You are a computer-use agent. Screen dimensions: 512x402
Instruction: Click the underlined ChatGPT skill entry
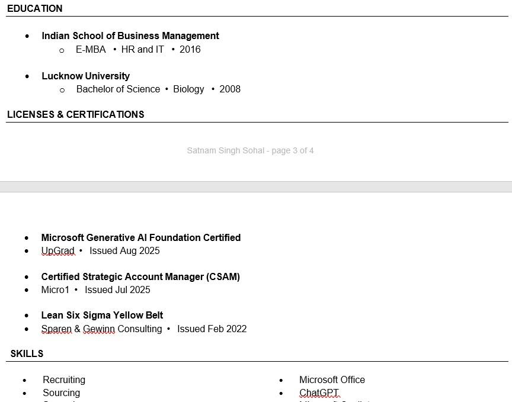click(x=319, y=393)
